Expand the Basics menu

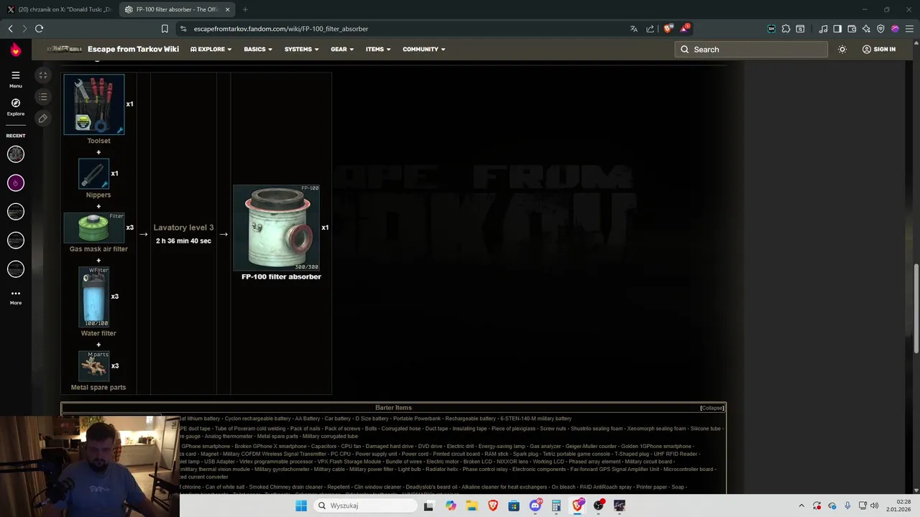coord(258,50)
